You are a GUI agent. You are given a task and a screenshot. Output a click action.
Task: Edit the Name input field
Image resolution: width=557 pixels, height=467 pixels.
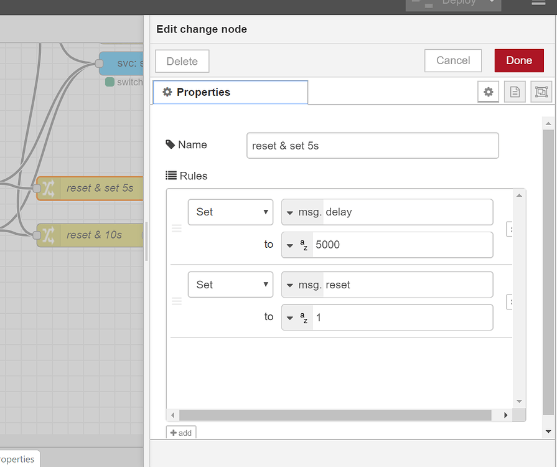372,146
